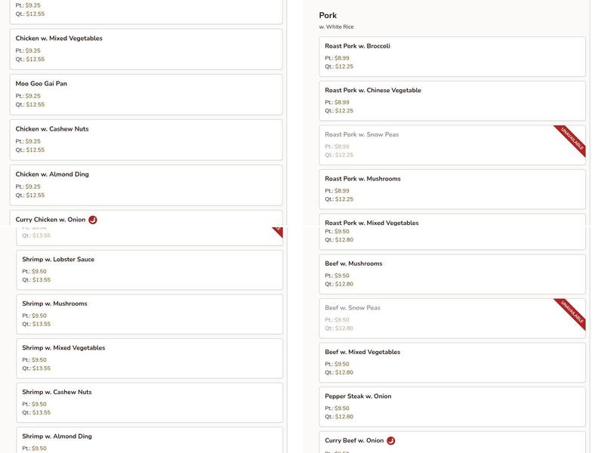This screenshot has width=604, height=453.
Task: Click Unavailable ribbon on Beef w. Snow Peas
Action: (573, 311)
